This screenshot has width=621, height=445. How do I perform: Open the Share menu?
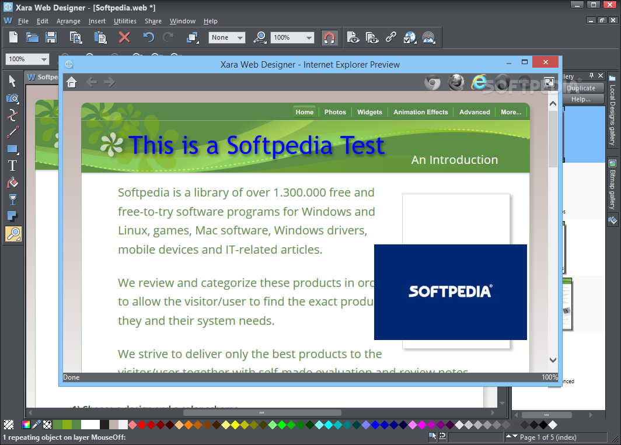click(x=153, y=22)
